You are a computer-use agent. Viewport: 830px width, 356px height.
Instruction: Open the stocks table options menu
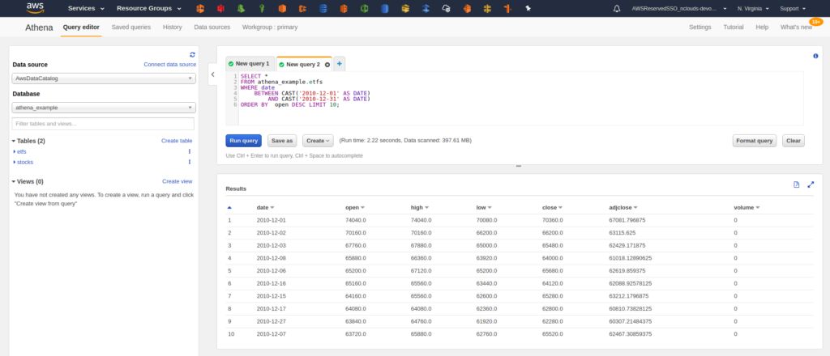pyautogui.click(x=190, y=162)
